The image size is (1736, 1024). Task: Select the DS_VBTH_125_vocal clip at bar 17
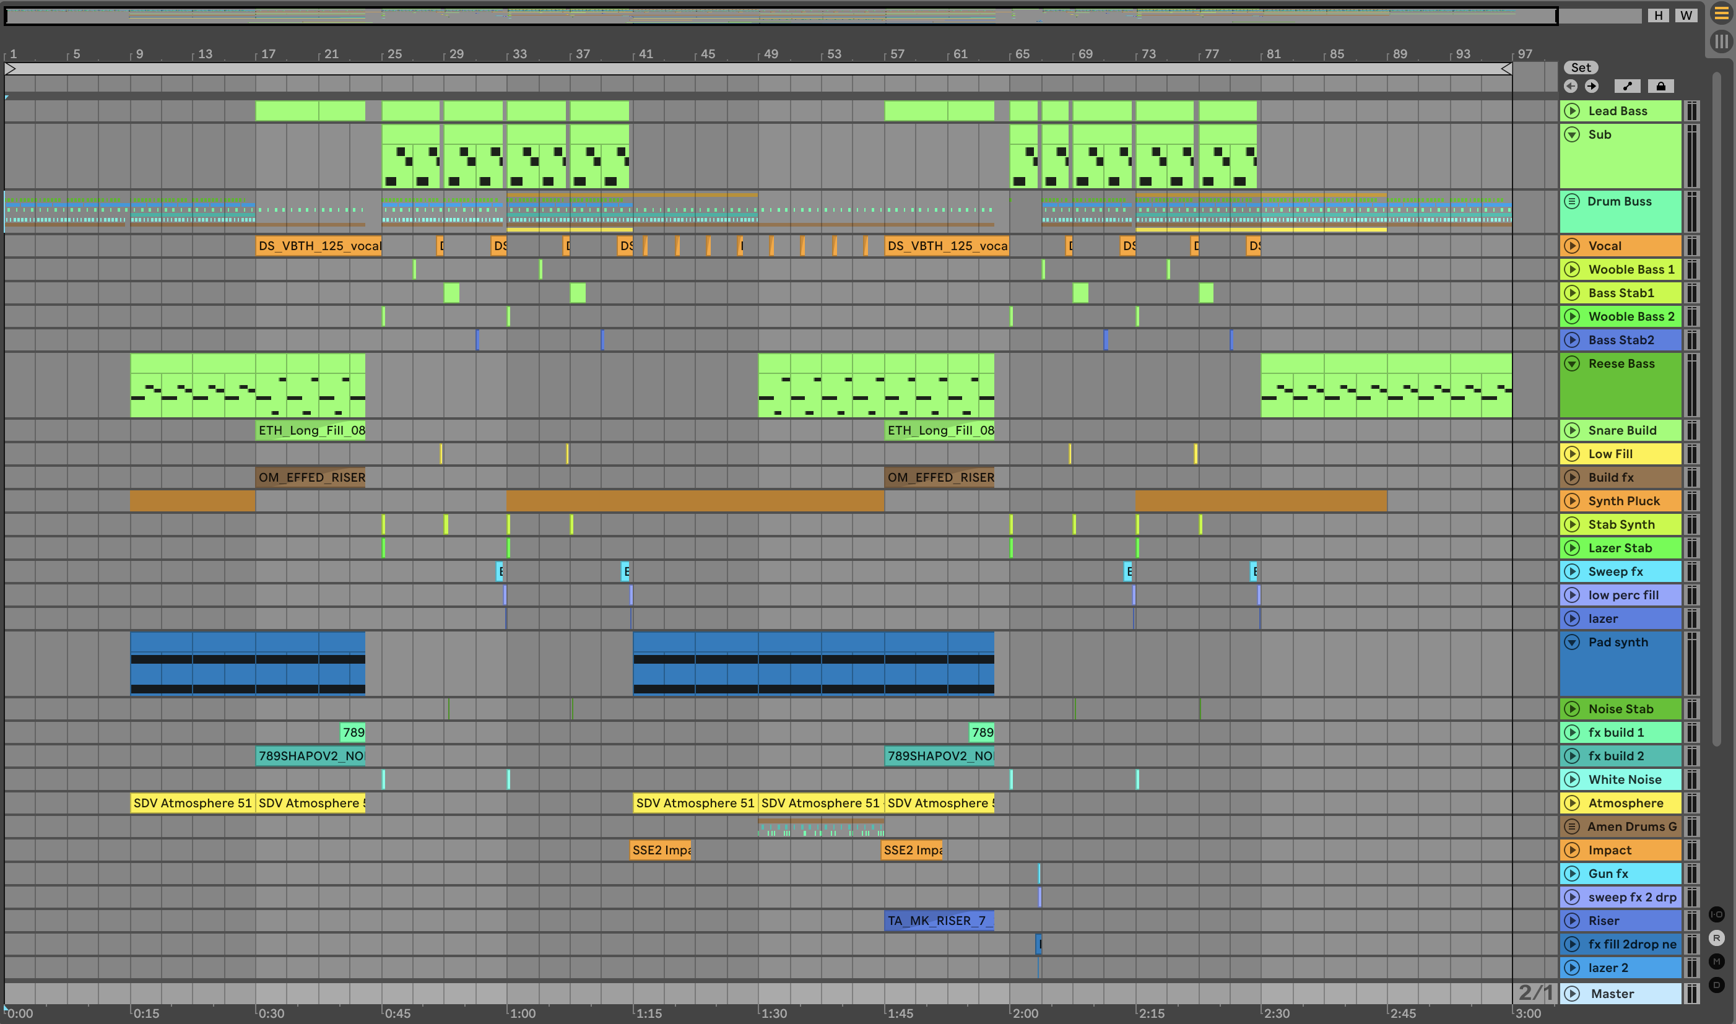coord(318,246)
